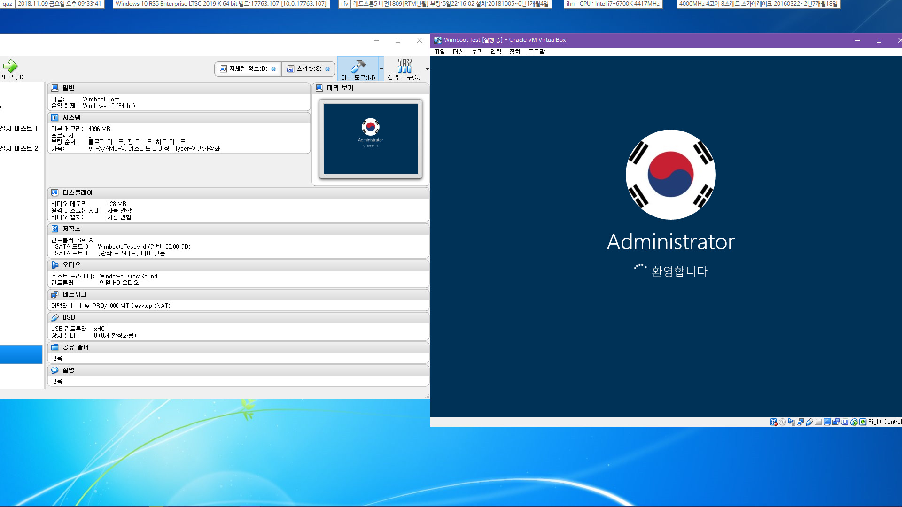Open Shared Folders (공유 폴더) section title
Screen dimensions: 902x507
(76, 347)
